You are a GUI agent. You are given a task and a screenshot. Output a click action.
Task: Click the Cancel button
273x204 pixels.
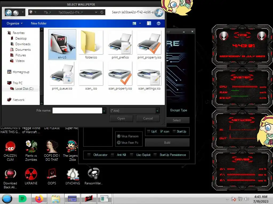tap(148, 118)
